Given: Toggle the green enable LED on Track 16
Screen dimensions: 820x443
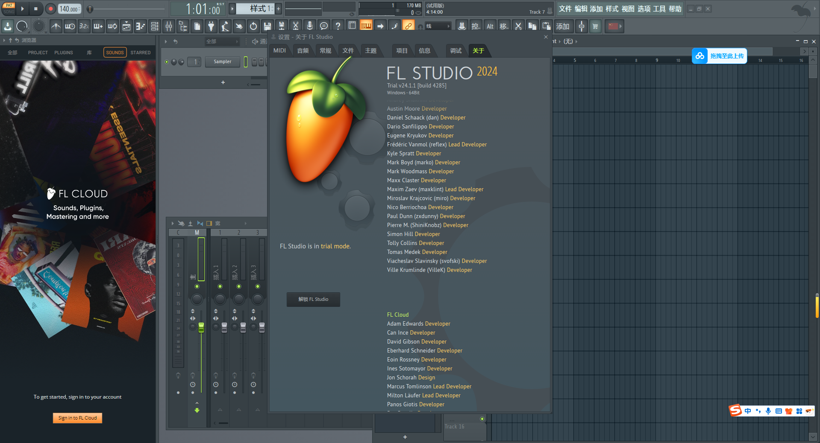Looking at the screenshot, I should (482, 419).
